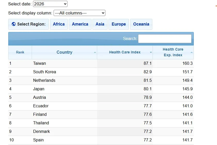Click the sort arrow in Health Care Index header

(x=151, y=52)
